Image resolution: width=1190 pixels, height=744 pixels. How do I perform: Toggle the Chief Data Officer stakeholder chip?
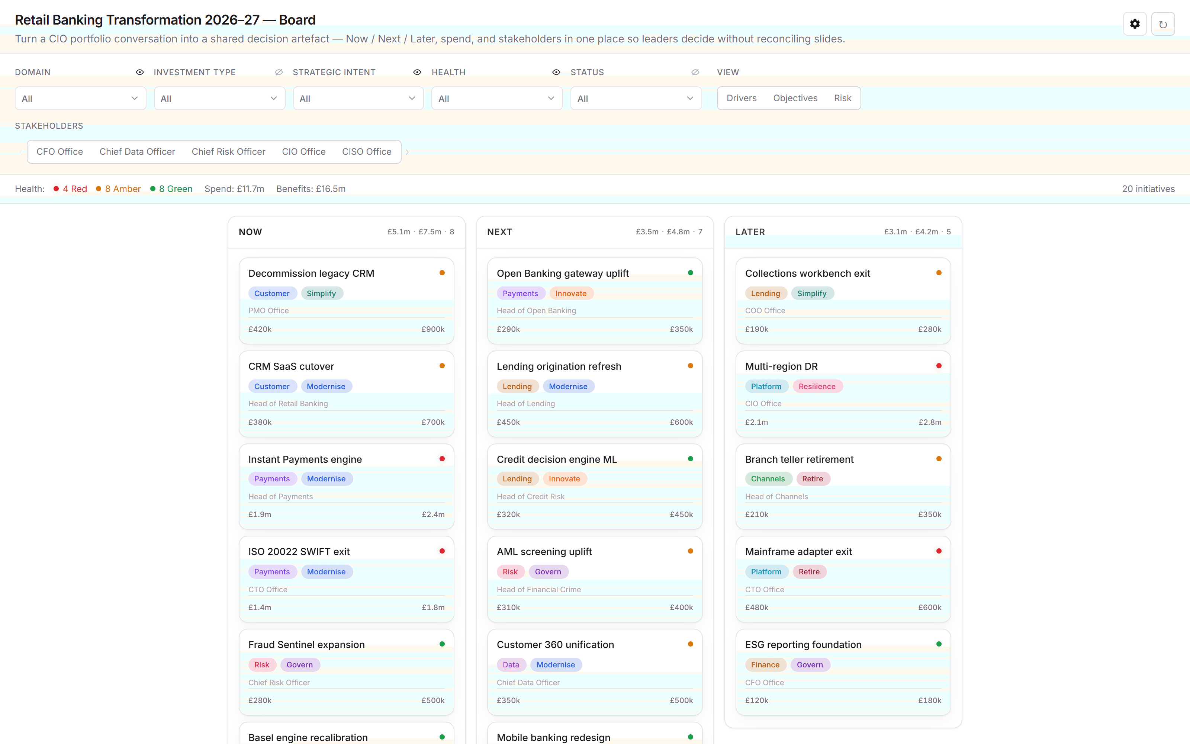pyautogui.click(x=137, y=152)
